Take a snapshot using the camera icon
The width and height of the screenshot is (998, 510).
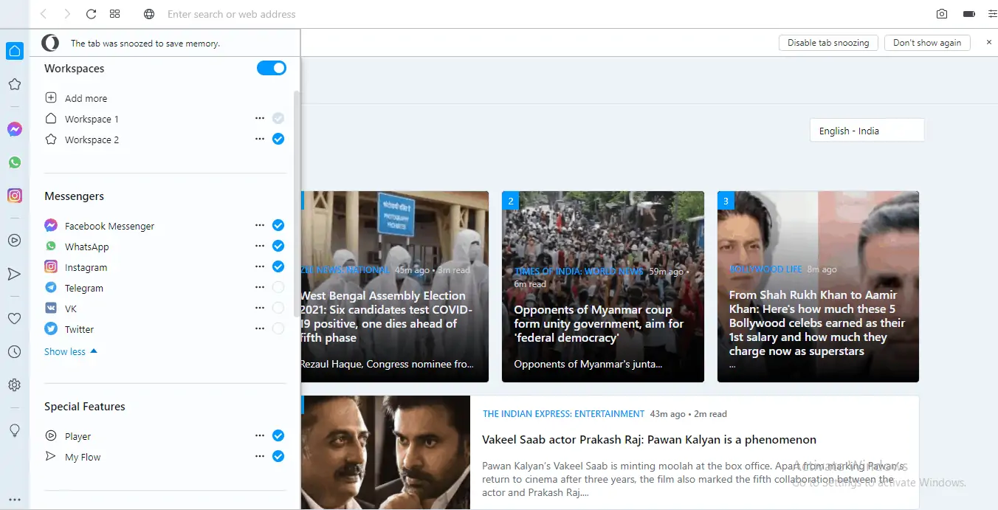pos(942,13)
